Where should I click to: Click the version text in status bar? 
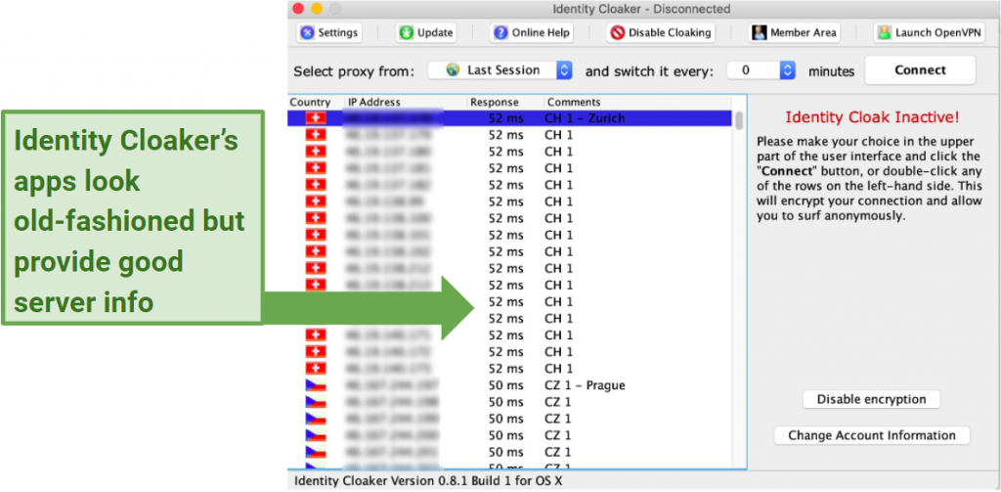point(428,481)
